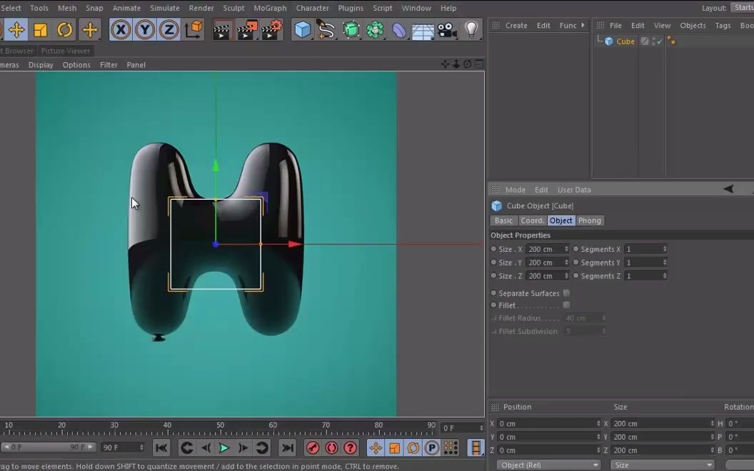
Task: Add a Cube primitive from the toolbar
Action: pyautogui.click(x=303, y=30)
